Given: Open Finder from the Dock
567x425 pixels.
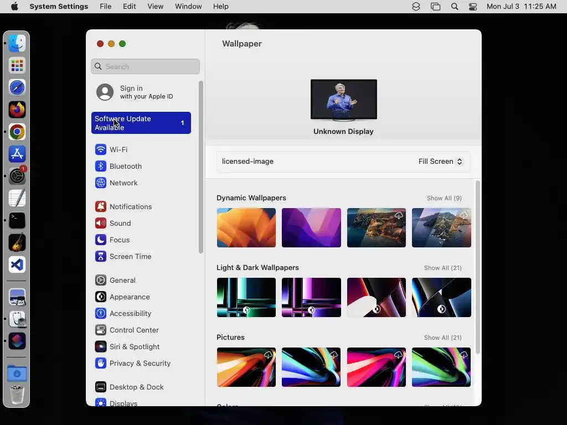Looking at the screenshot, I should pos(17,43).
